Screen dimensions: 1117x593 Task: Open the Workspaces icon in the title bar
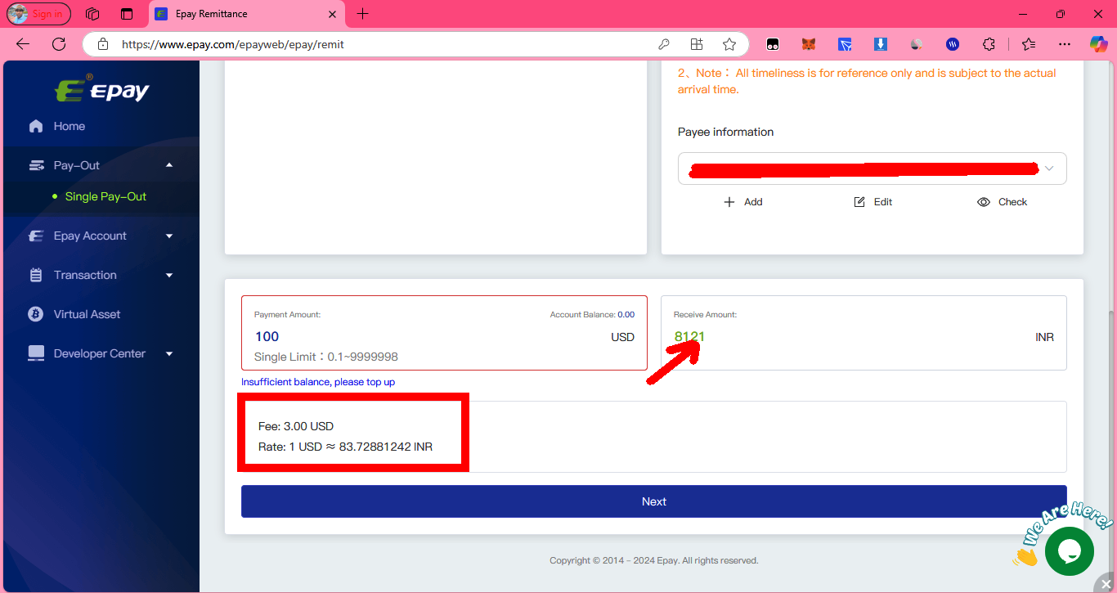point(92,14)
